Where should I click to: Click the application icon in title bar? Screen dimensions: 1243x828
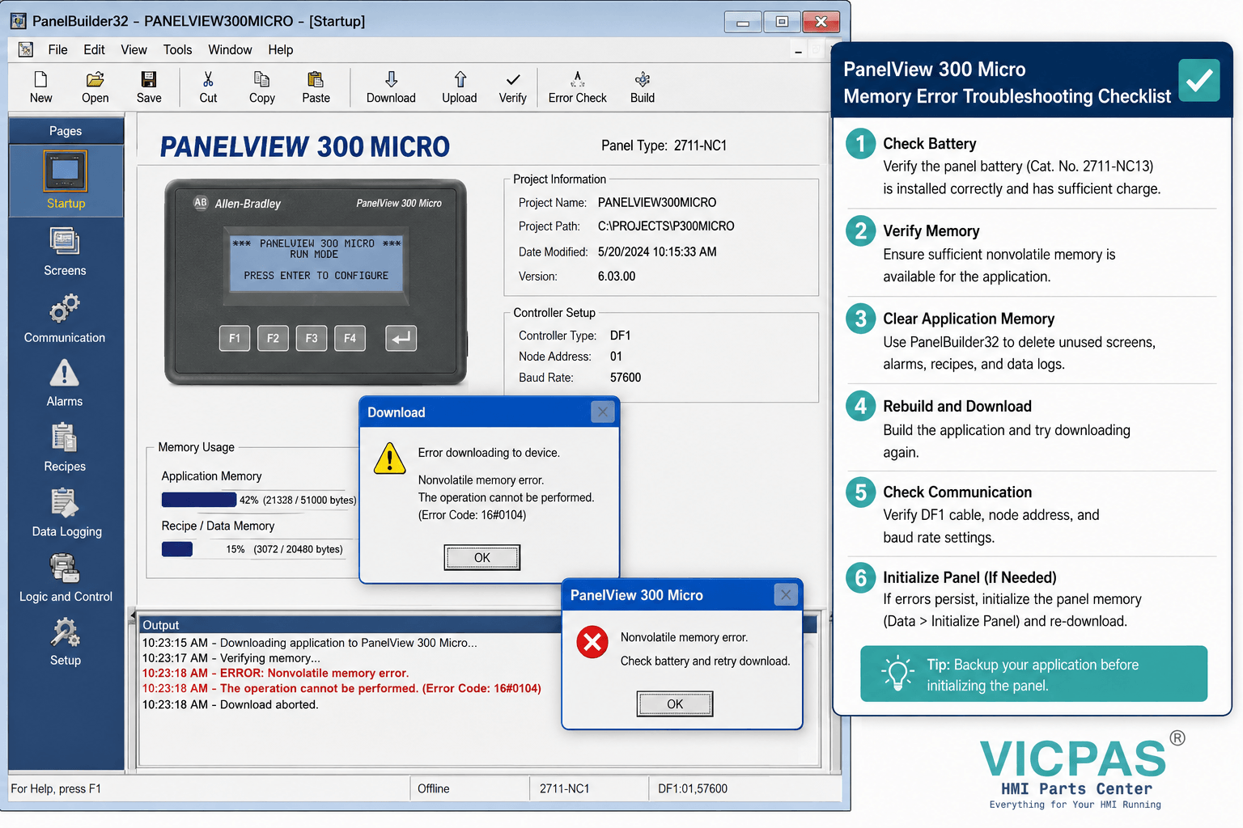pyautogui.click(x=19, y=21)
